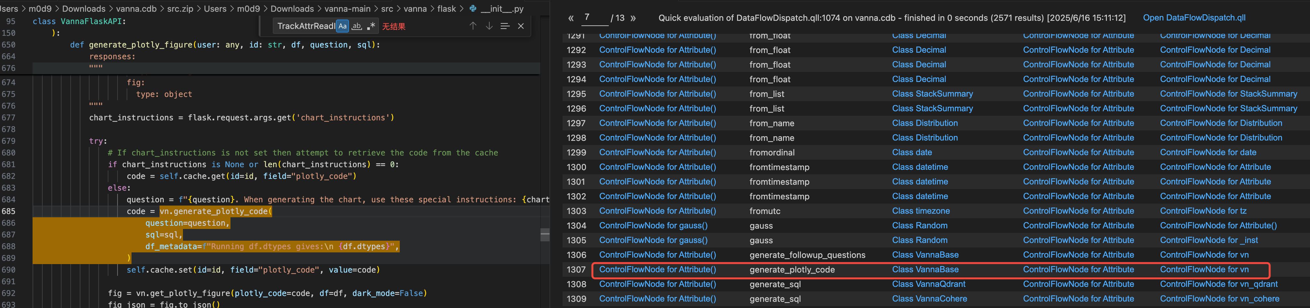
Task: Open vanna breadcrumb segment before flask
Action: click(415, 9)
